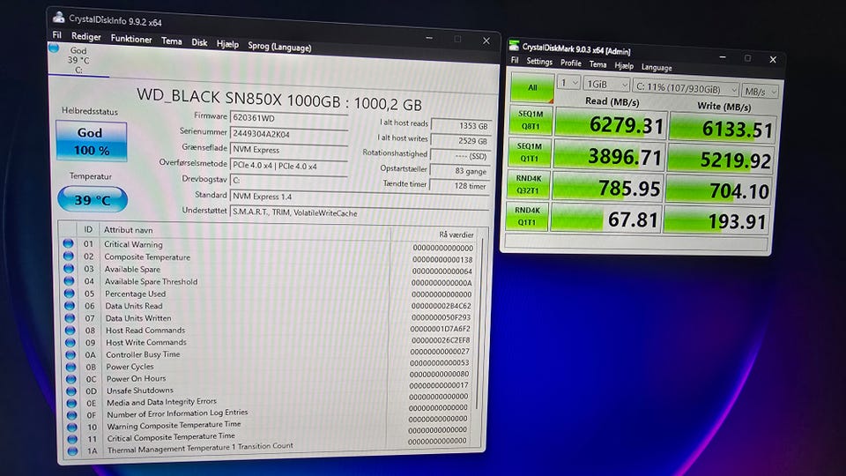Open the MB/s unit dropdown
Image resolution: width=846 pixels, height=476 pixels.
[761, 92]
